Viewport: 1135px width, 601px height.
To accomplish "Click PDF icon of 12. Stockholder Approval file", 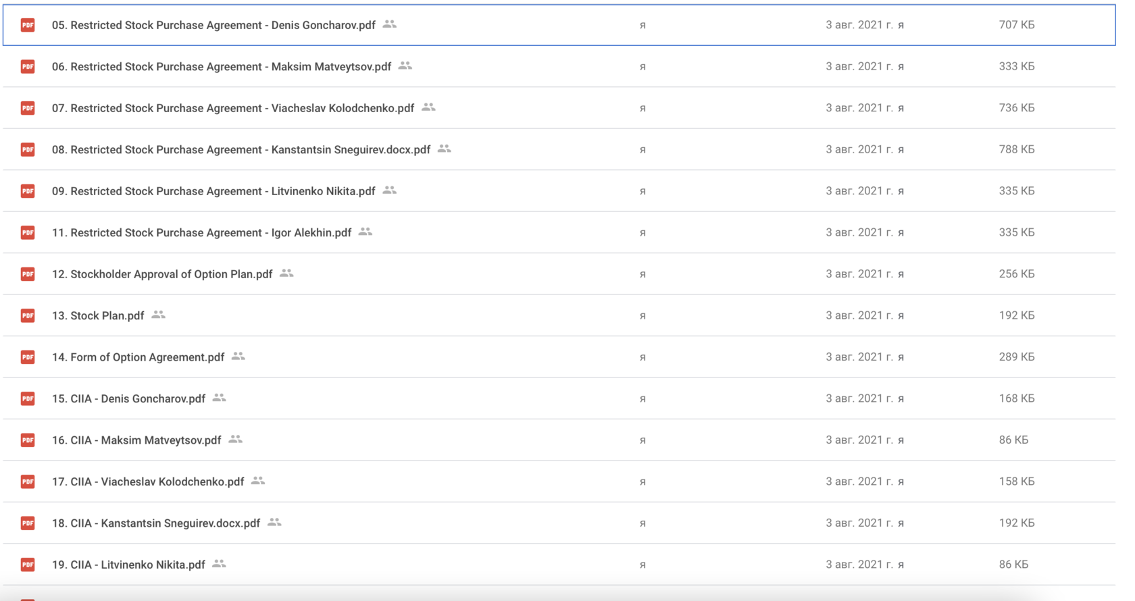I will pos(28,274).
